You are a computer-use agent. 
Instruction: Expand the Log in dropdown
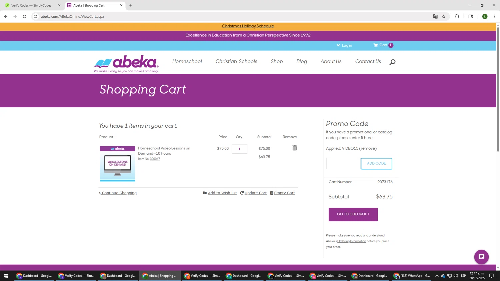(x=344, y=45)
